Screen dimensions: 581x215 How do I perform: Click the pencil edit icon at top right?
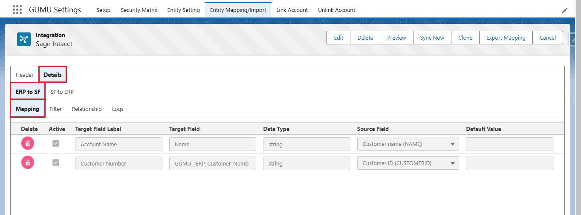click(565, 10)
